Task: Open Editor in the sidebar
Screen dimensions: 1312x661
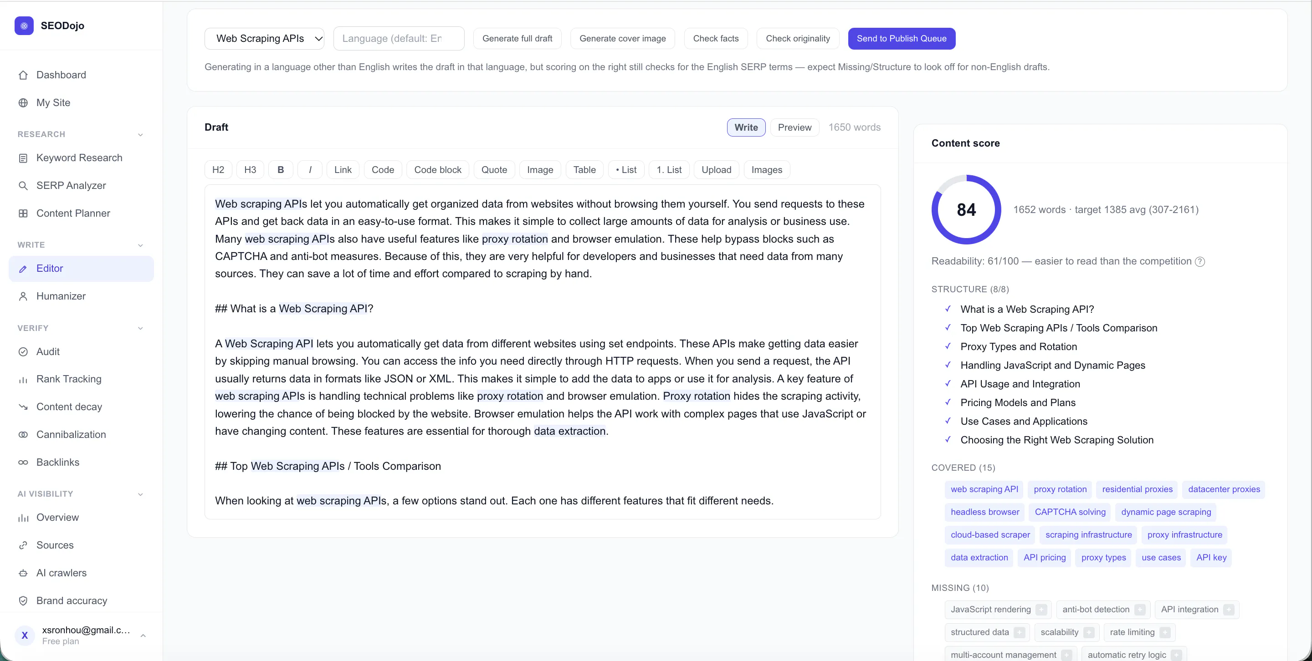Action: pos(82,269)
